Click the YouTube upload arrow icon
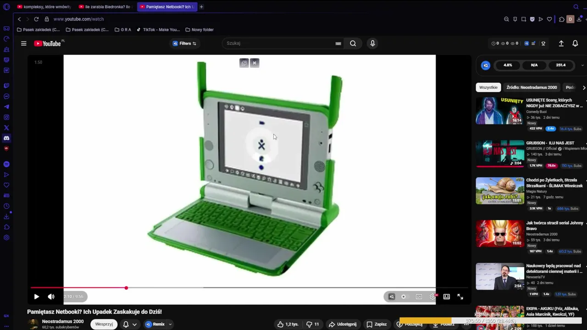This screenshot has height=330, width=587. [561, 44]
